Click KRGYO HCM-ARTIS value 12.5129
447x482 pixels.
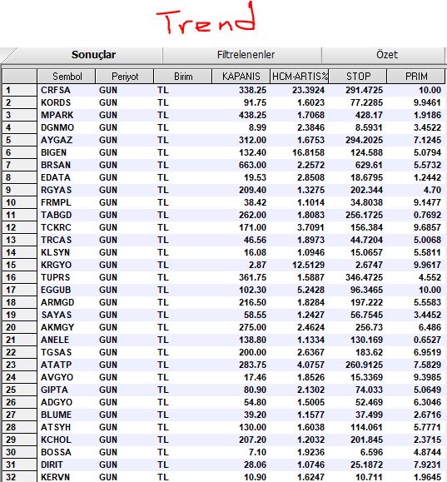[308, 265]
